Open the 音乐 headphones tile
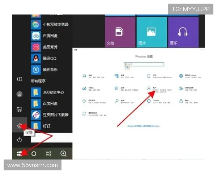This screenshot has width=217, height=174. (x=183, y=32)
